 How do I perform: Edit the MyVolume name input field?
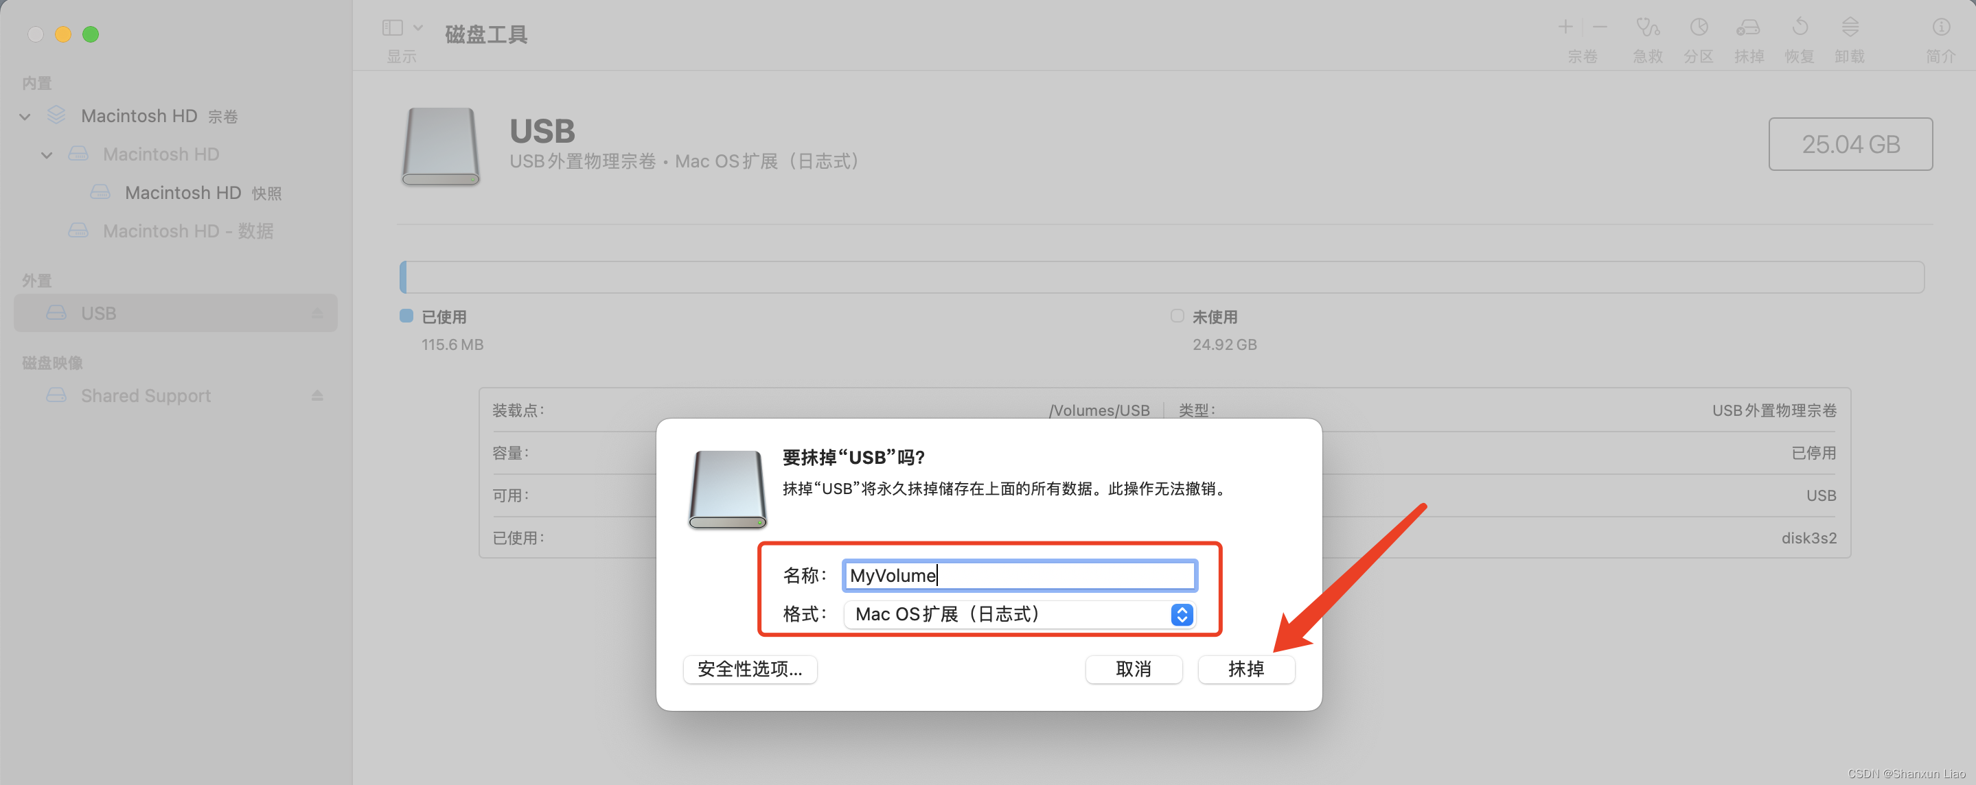[x=1018, y=576]
